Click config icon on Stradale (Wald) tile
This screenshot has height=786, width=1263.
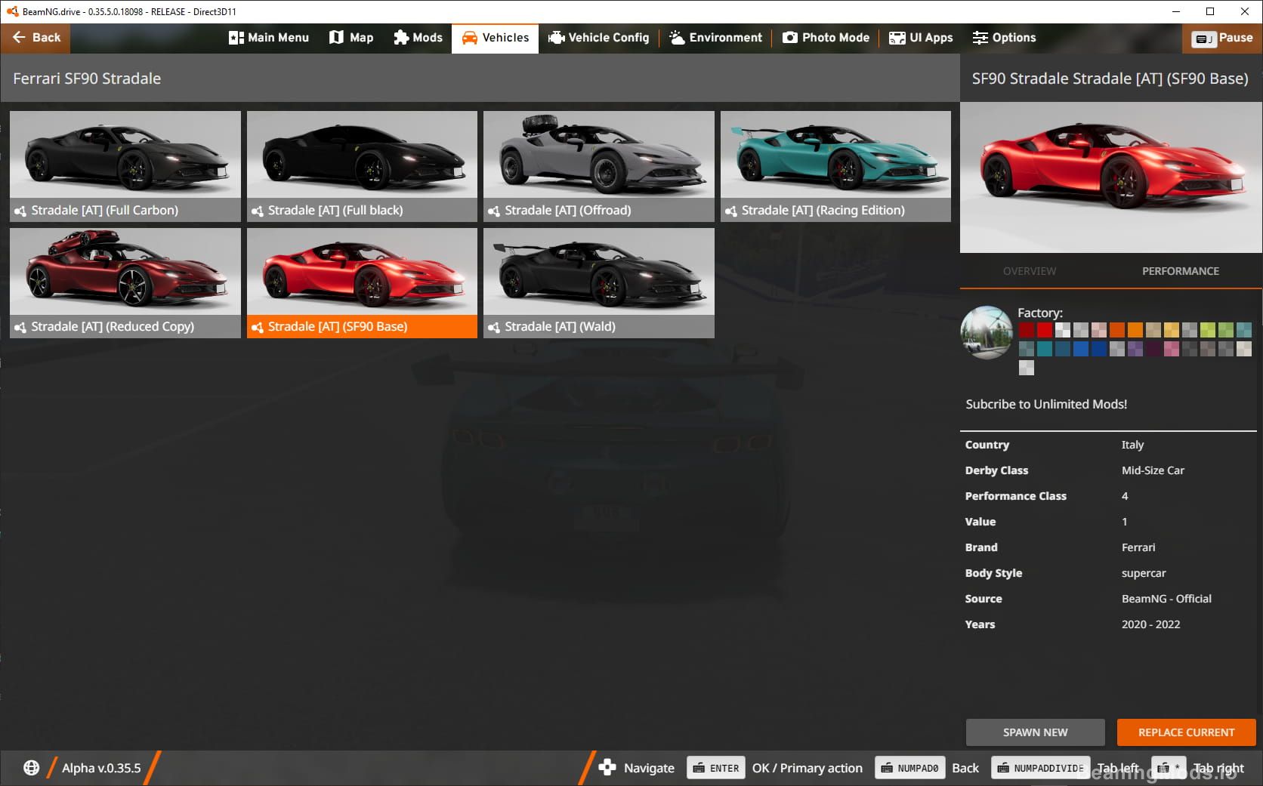[x=494, y=328]
